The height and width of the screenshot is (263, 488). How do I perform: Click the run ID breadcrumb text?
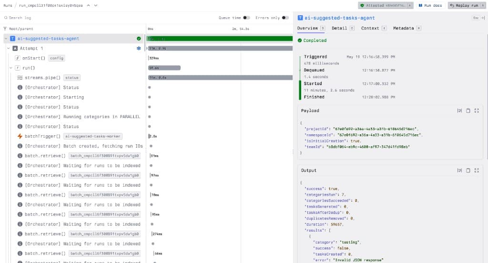[51, 5]
